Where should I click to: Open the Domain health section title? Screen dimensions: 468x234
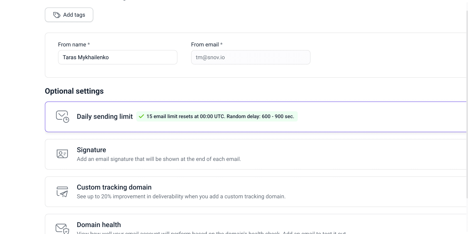tap(99, 225)
